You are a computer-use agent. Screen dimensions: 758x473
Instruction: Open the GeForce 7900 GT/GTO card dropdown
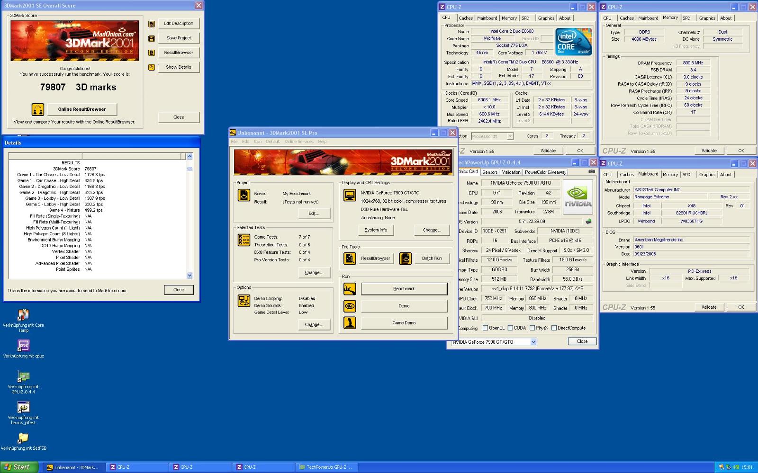point(533,342)
